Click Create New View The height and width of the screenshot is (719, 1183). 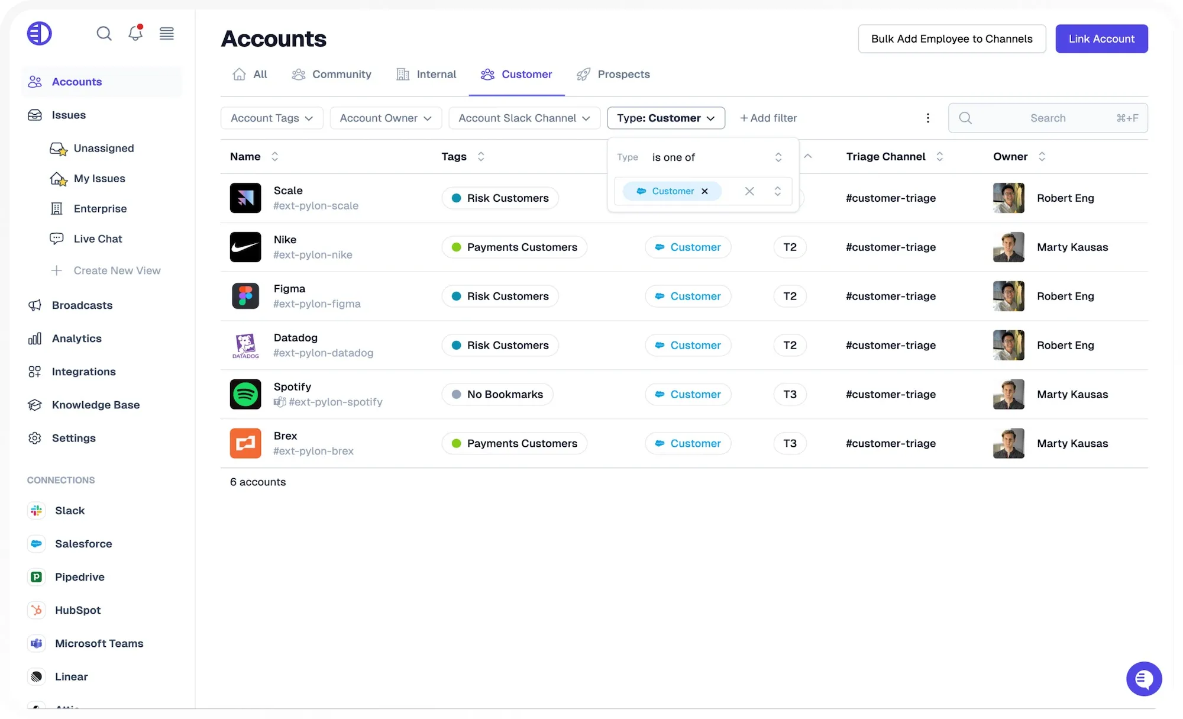(x=105, y=270)
